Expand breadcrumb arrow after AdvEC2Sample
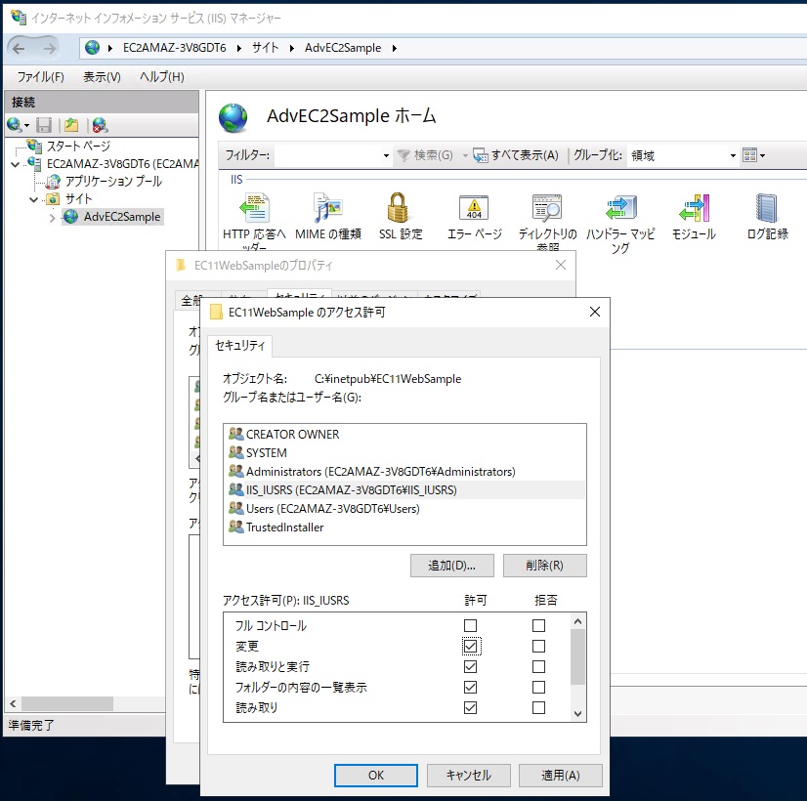The width and height of the screenshot is (807, 801). click(x=395, y=49)
